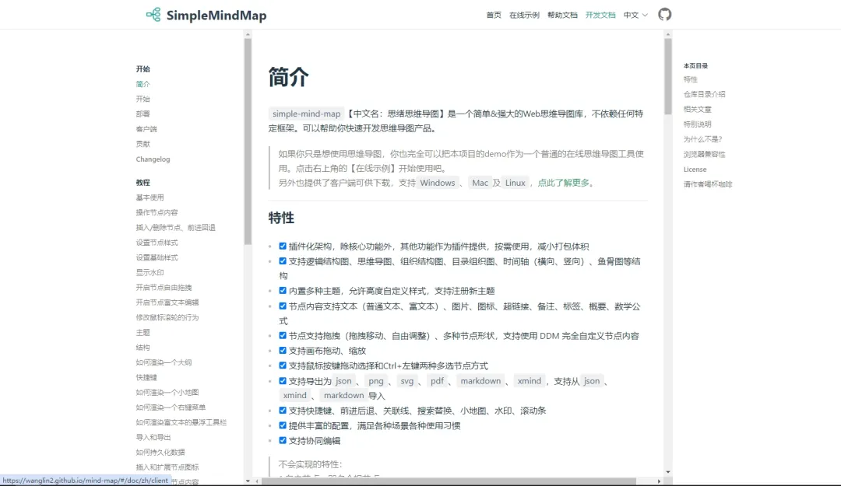Open the 主题 sidebar link
The height and width of the screenshot is (486, 841).
[143, 333]
